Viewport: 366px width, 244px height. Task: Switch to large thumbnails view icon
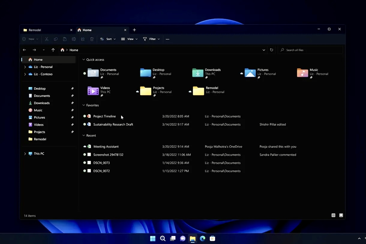(x=341, y=215)
